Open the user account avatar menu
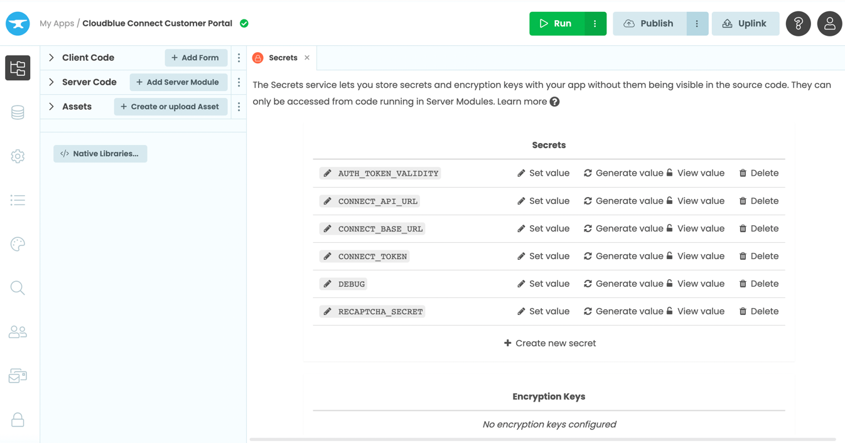The image size is (845, 443). 829,23
